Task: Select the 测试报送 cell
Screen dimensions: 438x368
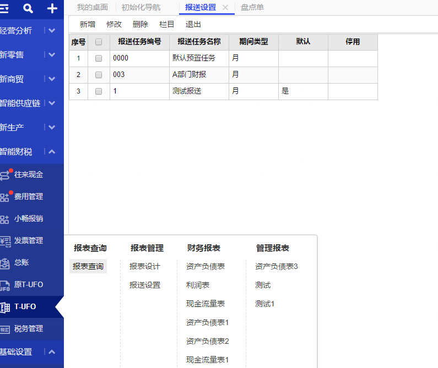Action: click(199, 91)
